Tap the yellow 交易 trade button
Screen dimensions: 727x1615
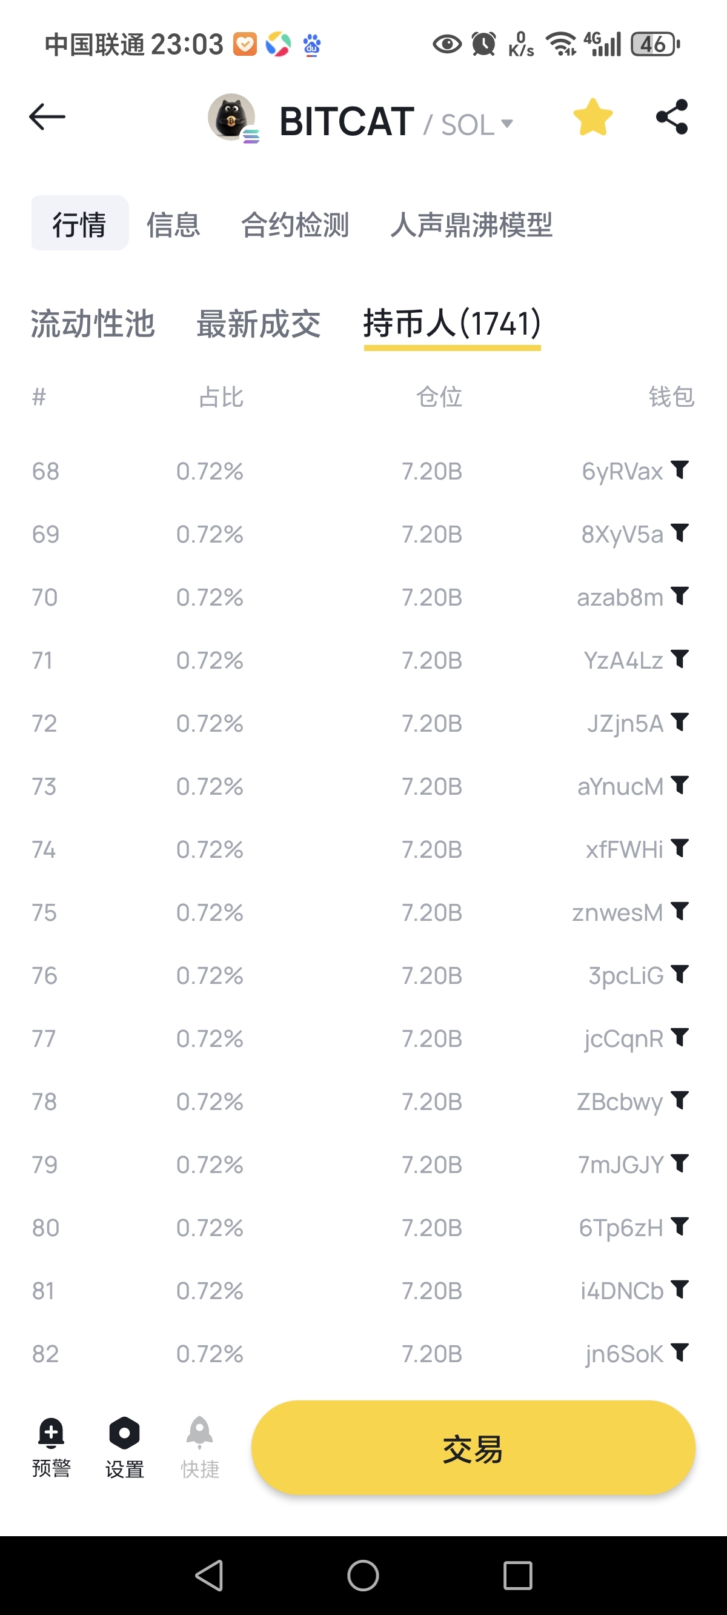[473, 1449]
